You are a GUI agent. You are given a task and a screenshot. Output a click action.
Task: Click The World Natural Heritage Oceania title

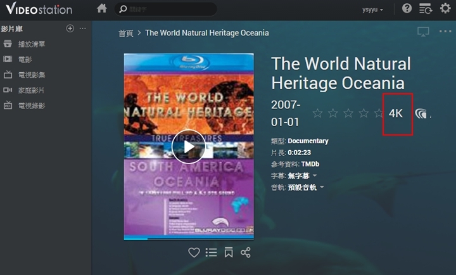341,74
